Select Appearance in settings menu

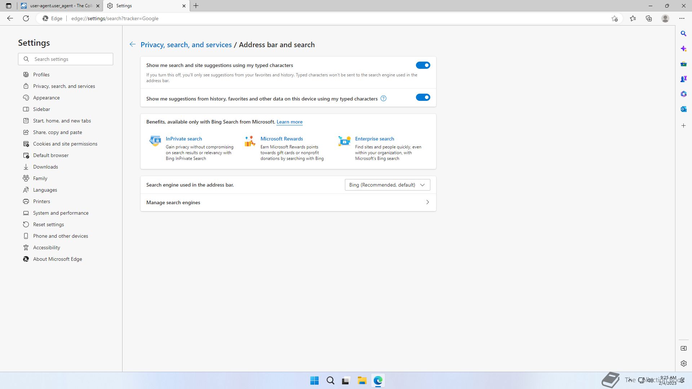click(x=46, y=98)
